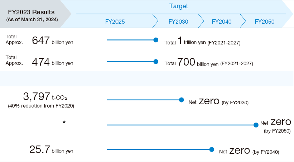Select the FY2030 column header
This screenshot has width=294, height=162.
[x=178, y=22]
